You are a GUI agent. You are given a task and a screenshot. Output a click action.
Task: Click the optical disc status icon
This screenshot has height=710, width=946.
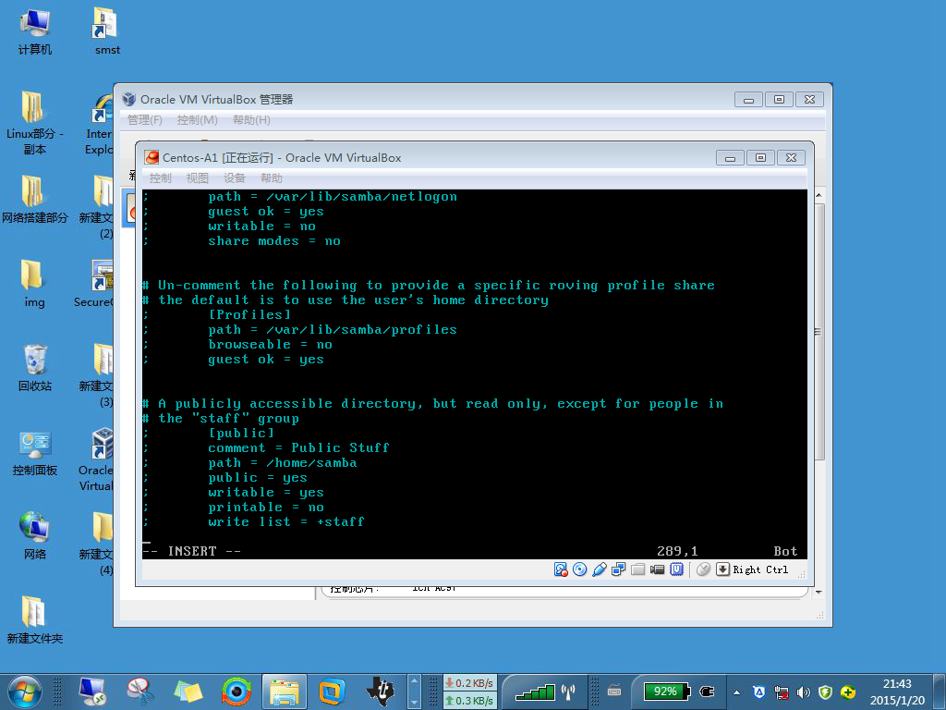[580, 569]
